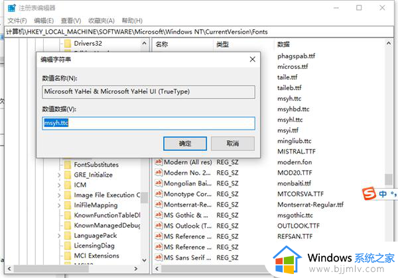
Task: Select the msyi.ttf data entry
Action: pyautogui.click(x=288, y=130)
